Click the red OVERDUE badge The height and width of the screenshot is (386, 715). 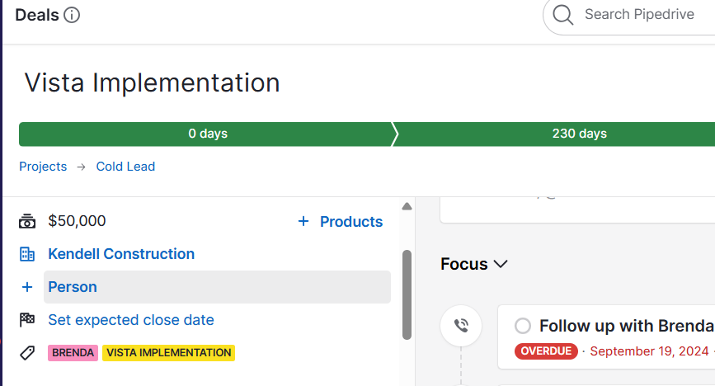[x=546, y=351]
